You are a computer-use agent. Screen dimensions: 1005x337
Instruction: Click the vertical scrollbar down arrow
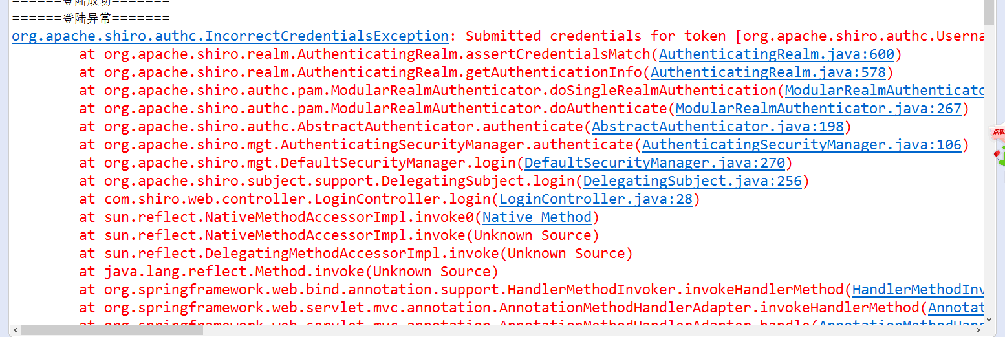(988, 319)
